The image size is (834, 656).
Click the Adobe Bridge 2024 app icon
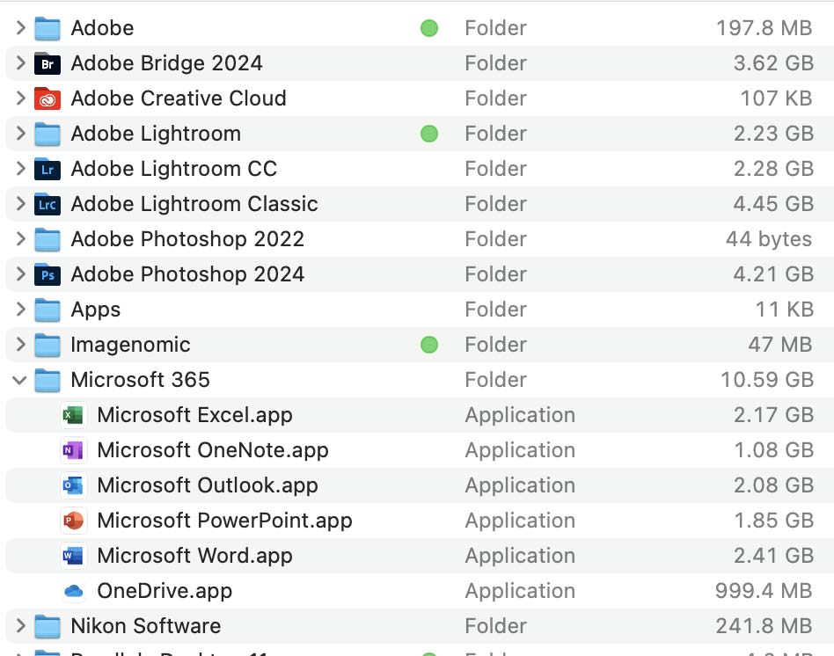(47, 63)
